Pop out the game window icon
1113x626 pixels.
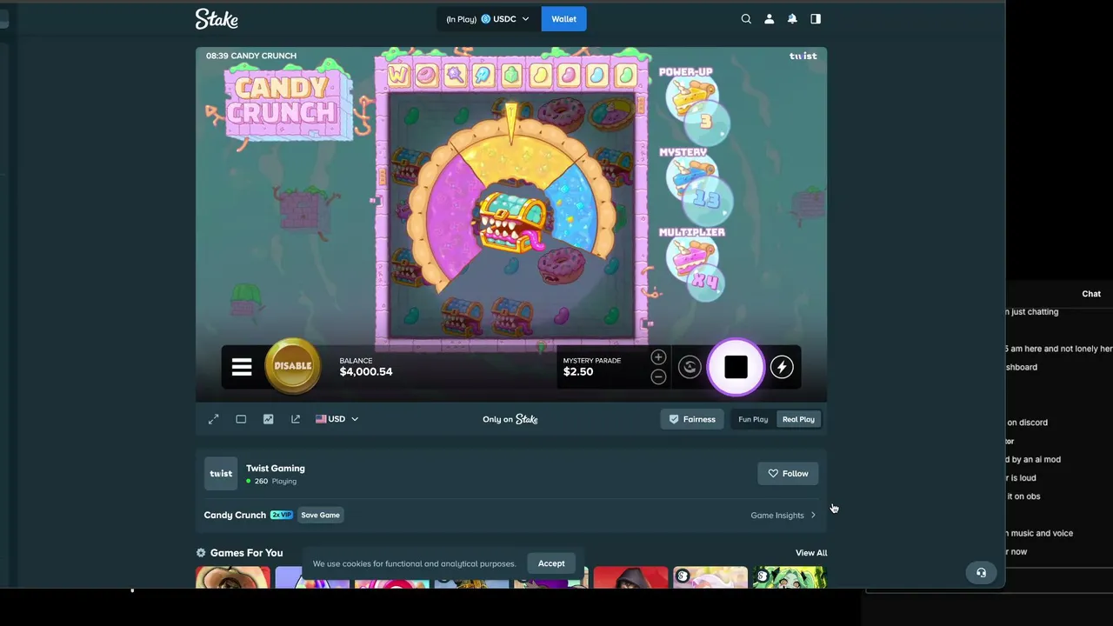click(296, 419)
